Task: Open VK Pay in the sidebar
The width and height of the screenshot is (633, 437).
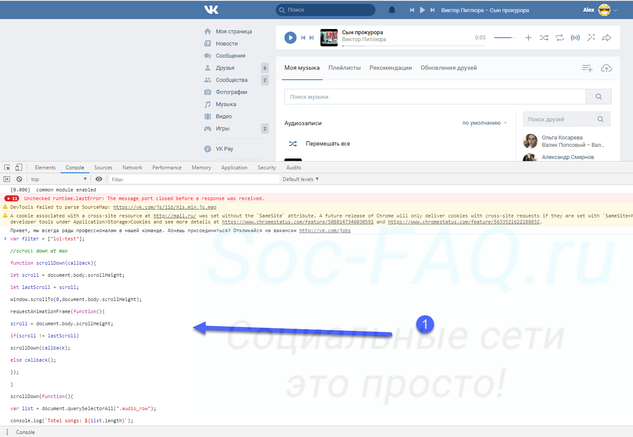Action: [224, 149]
